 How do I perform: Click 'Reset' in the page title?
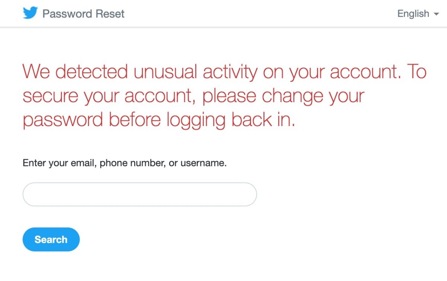(x=110, y=14)
